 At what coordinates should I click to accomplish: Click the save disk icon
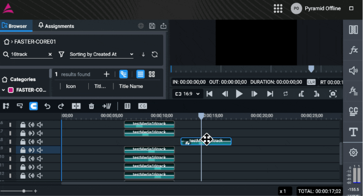pyautogui.click(x=152, y=26)
